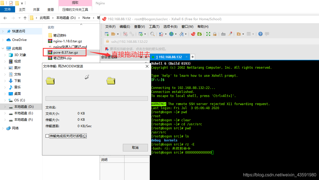Expand OS (C:) drive node in tree
The height and width of the screenshot is (180, 319).
pyautogui.click(x=5, y=100)
